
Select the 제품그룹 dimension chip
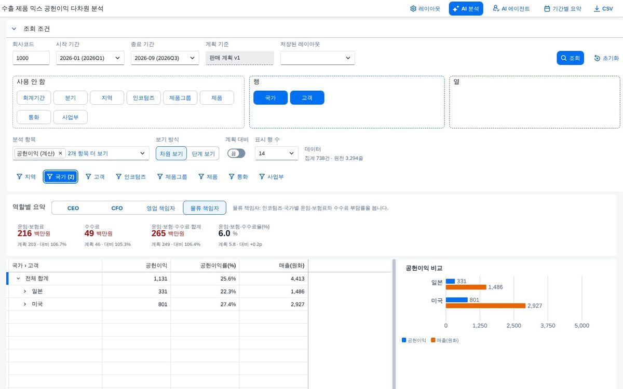click(180, 98)
